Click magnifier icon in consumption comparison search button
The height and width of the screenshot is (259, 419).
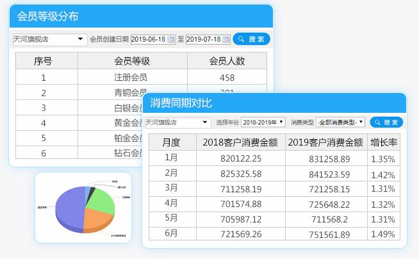(x=378, y=122)
